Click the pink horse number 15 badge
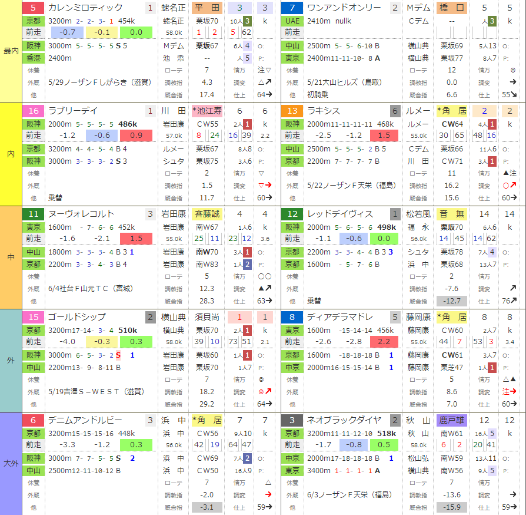 (x=33, y=317)
